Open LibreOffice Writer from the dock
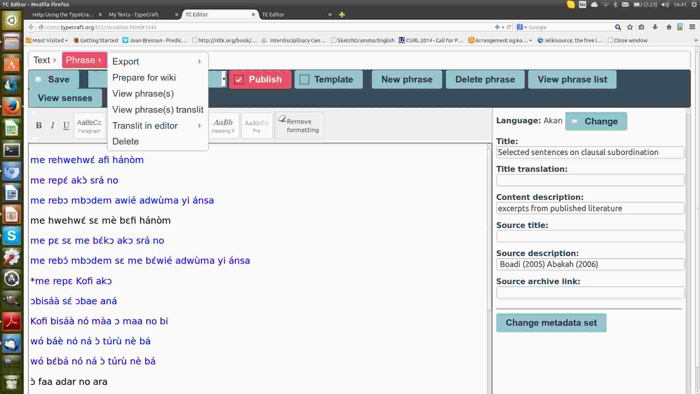This screenshot has height=394, width=700. [12, 193]
